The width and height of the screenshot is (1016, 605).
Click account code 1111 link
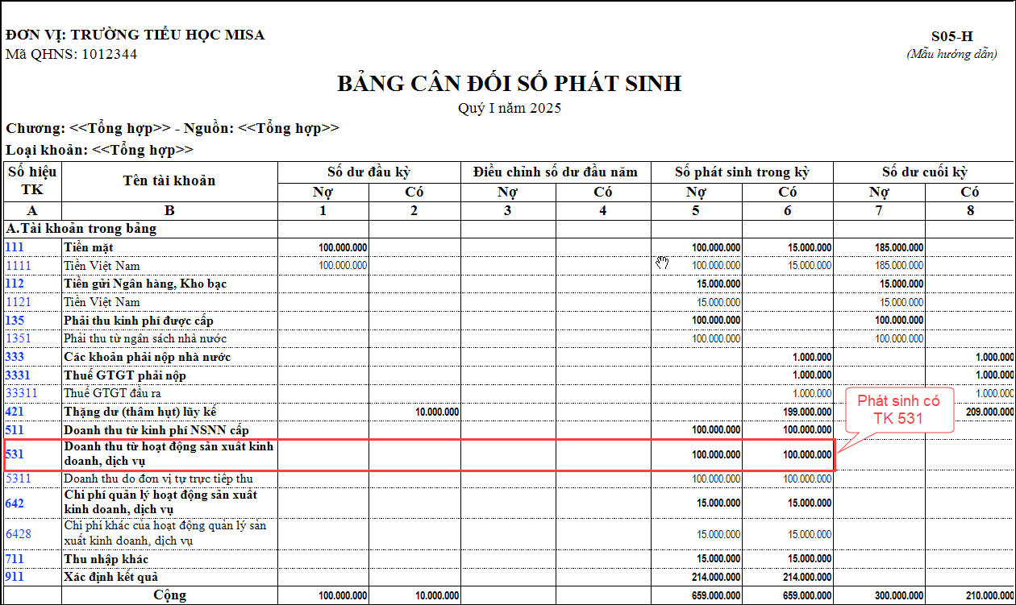pyautogui.click(x=18, y=265)
